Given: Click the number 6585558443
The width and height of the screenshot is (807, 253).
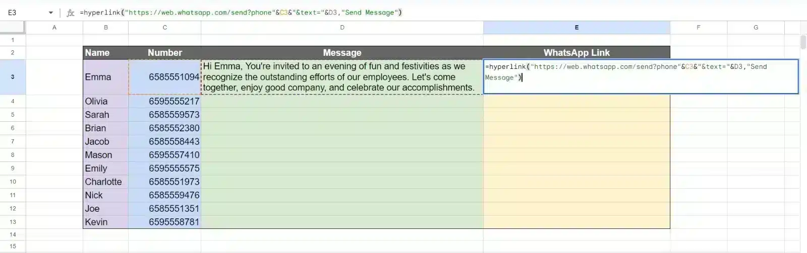Looking at the screenshot, I should click(174, 141).
